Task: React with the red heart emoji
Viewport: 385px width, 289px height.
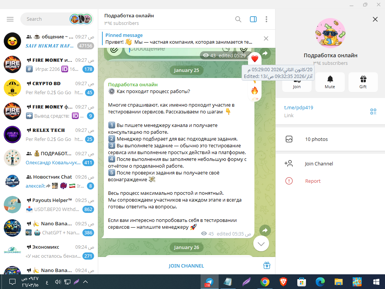Action: tap(255, 59)
